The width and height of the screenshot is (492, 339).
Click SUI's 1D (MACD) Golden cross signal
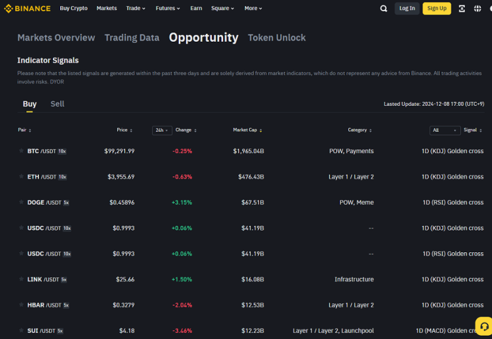(446, 331)
